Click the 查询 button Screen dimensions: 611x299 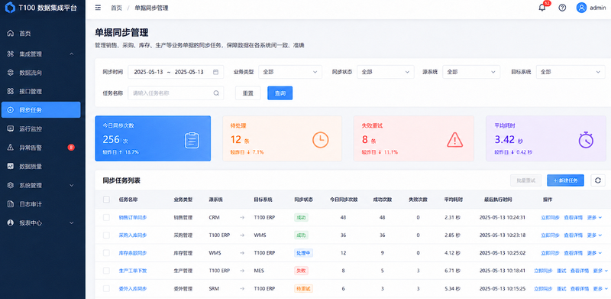coord(280,93)
